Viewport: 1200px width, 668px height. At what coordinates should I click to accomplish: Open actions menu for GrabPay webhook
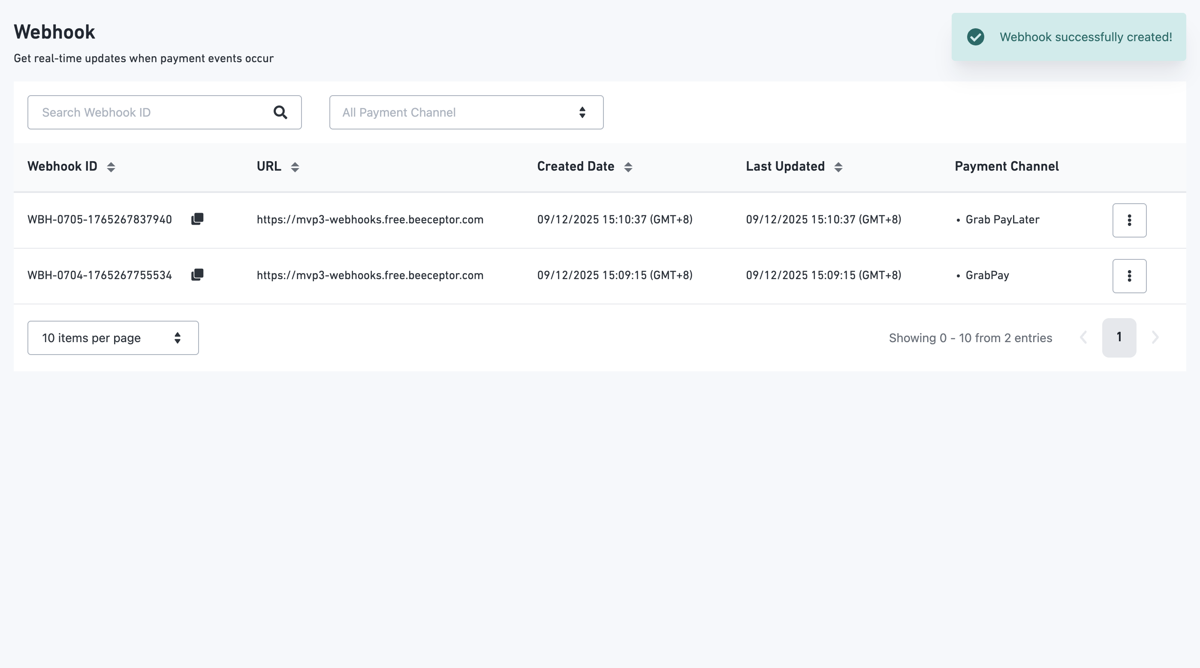pos(1129,276)
